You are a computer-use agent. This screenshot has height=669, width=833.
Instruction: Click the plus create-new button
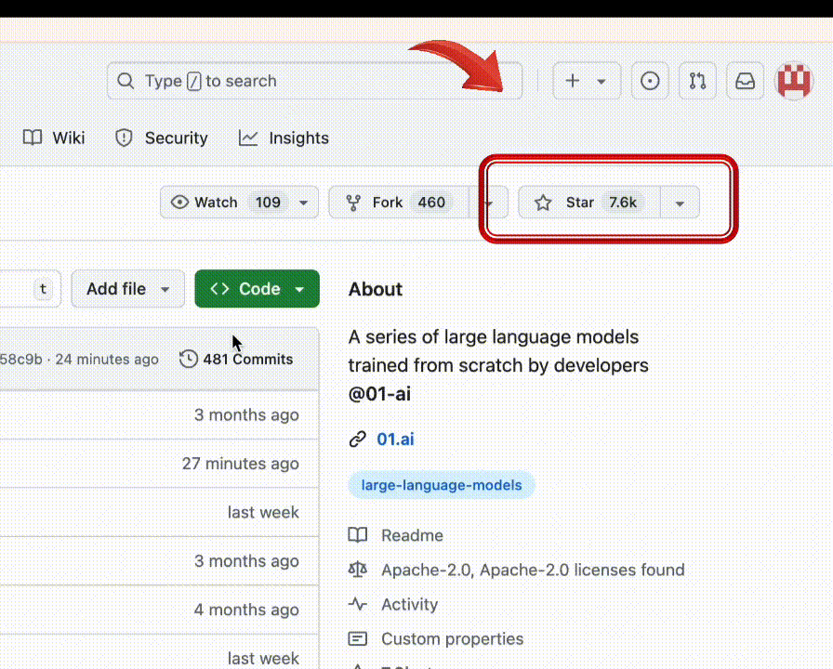point(572,81)
